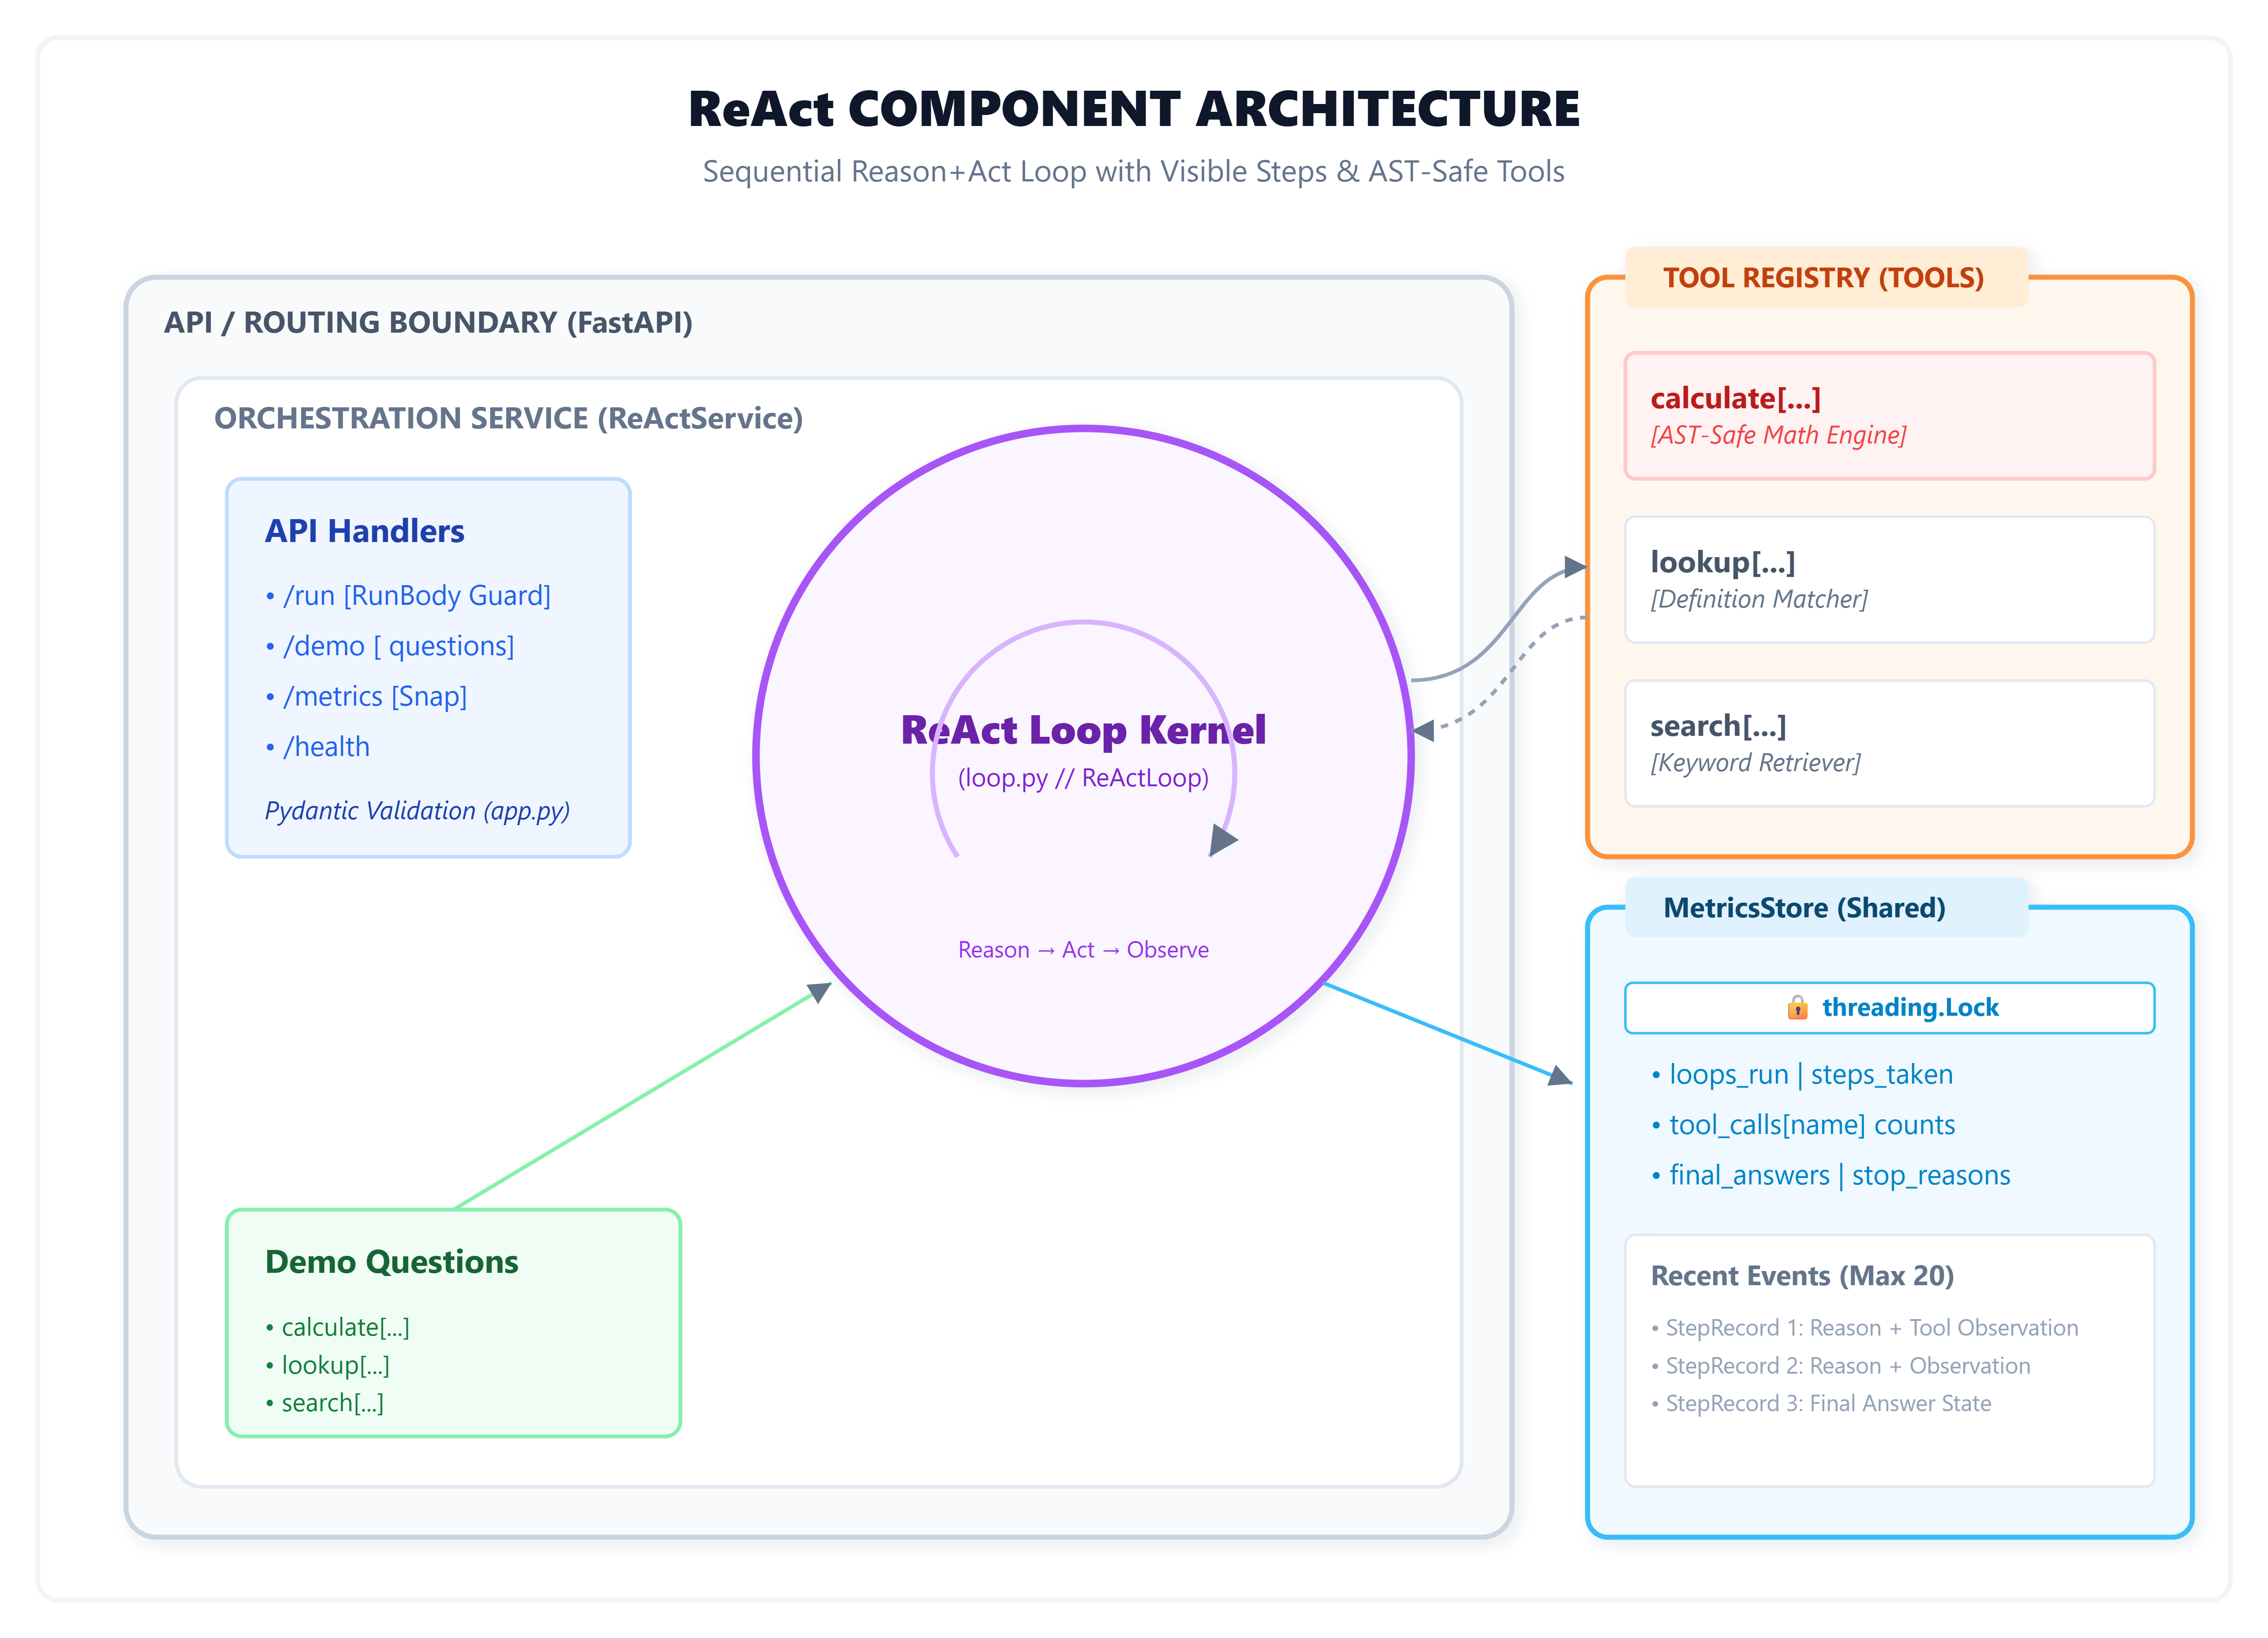Open the search[...] Keyword Retriever card

click(1889, 743)
